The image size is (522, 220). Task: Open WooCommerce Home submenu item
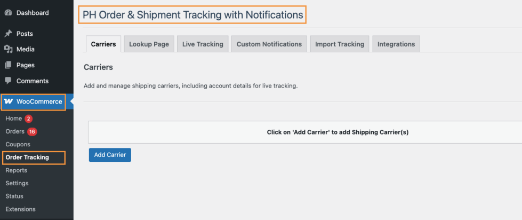[13, 119]
